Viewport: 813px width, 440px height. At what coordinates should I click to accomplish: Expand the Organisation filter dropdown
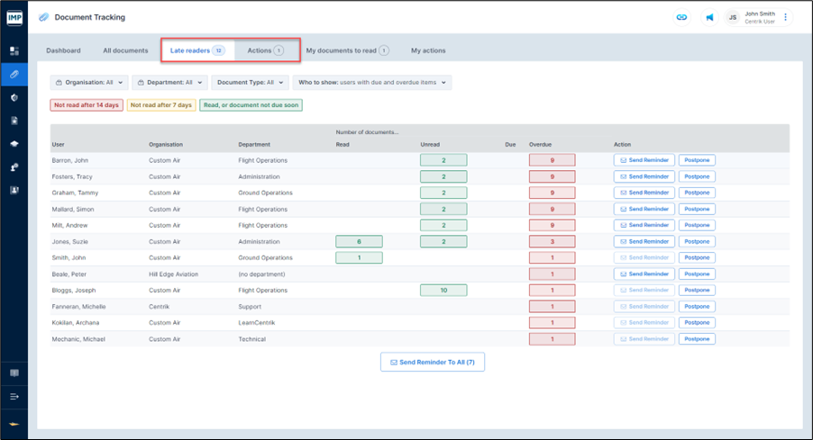[x=89, y=83]
